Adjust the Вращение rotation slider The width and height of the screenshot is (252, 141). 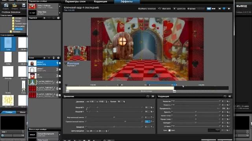(114, 127)
